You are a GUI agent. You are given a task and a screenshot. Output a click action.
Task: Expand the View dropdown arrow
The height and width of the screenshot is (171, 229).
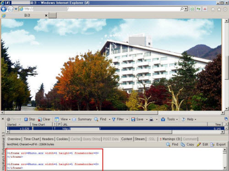tap(70, 120)
